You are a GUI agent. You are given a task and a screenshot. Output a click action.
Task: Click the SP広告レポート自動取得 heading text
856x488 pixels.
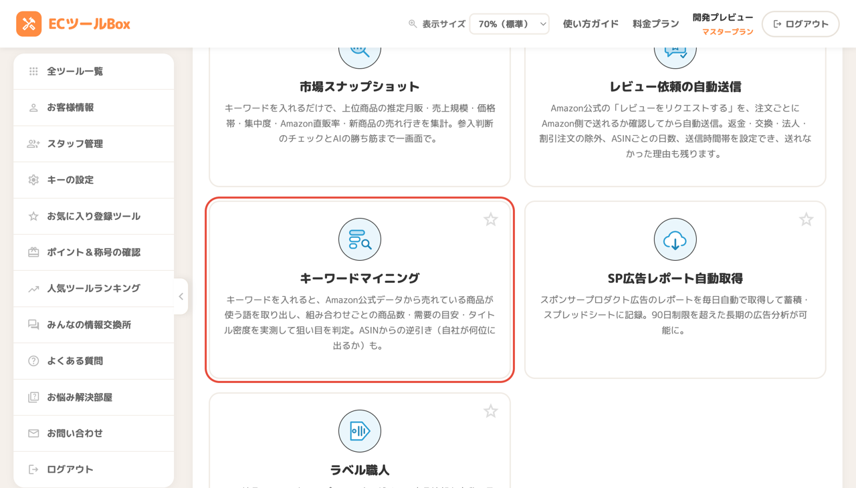coord(675,278)
